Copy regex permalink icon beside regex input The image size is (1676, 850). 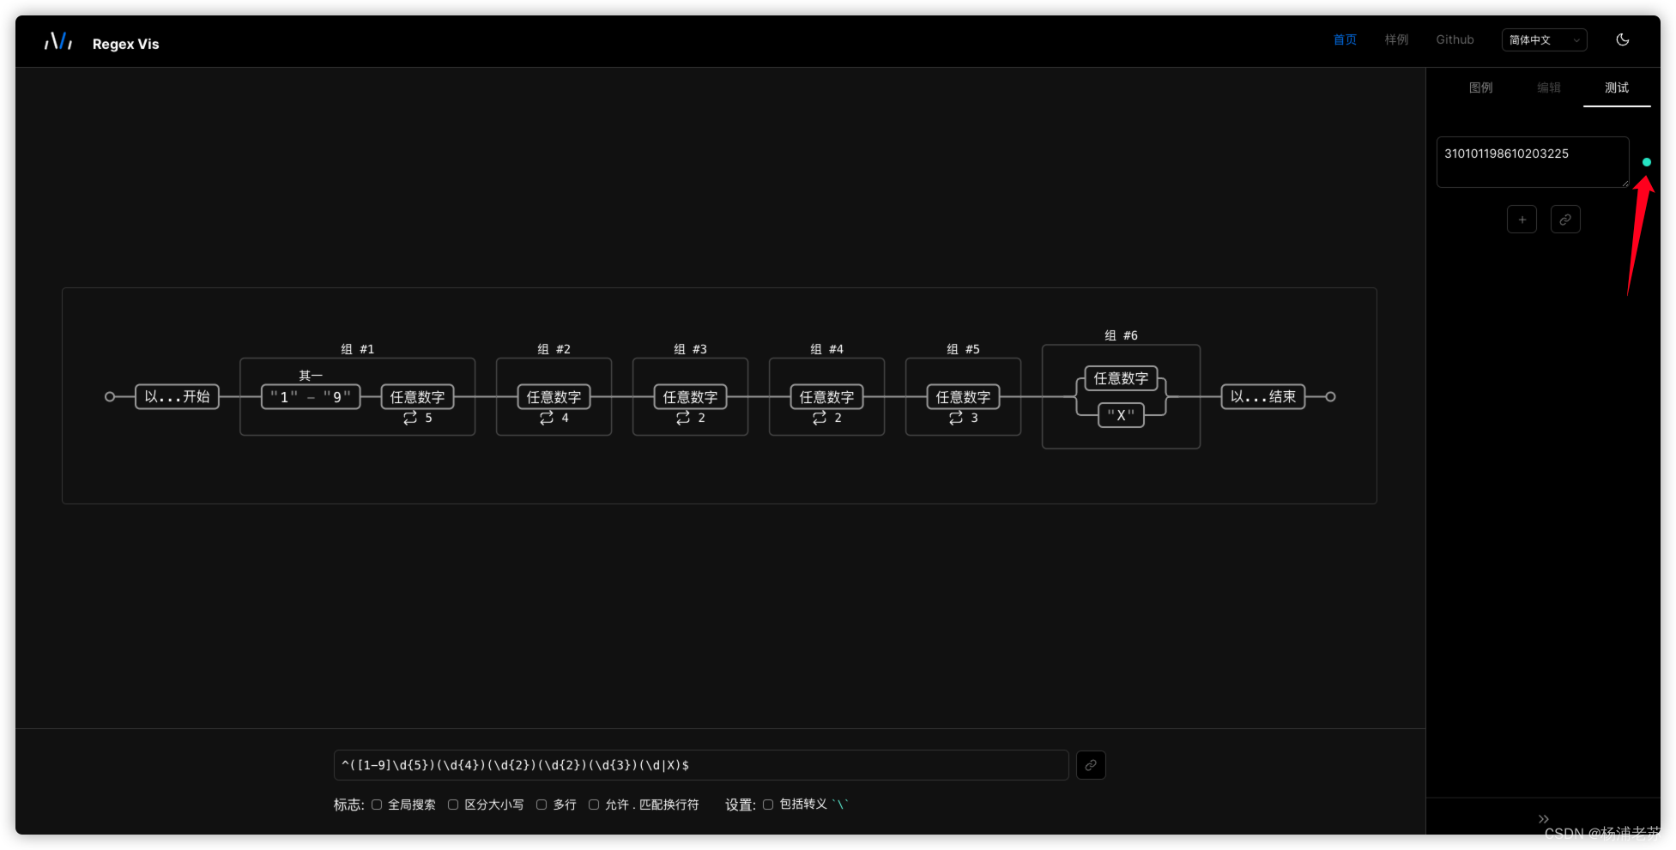tap(1091, 765)
